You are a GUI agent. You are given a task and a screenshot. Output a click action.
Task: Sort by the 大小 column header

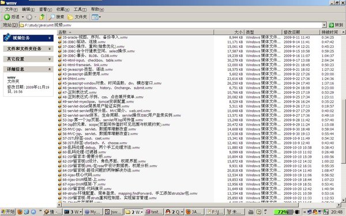coord(229,32)
